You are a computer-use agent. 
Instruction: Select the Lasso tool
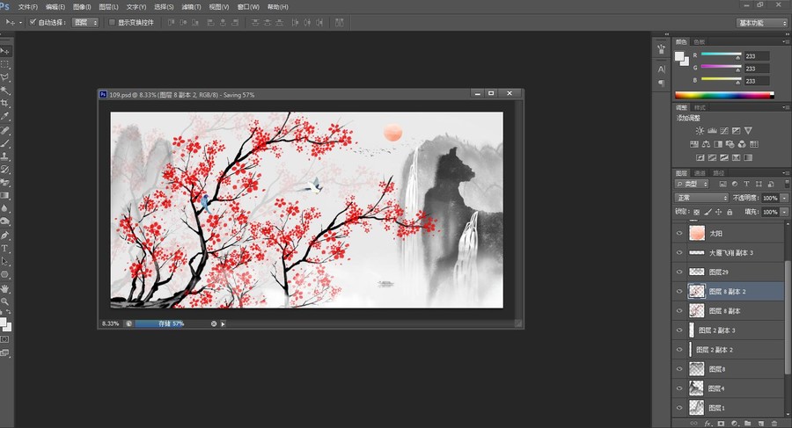[x=5, y=77]
